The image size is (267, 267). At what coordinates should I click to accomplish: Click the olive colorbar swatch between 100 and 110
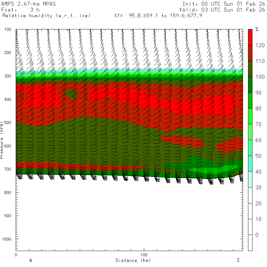coord(250,69)
